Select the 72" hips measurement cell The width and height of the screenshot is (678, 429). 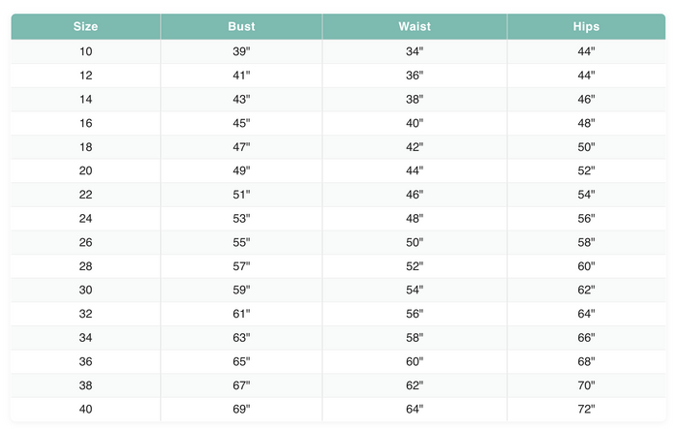[586, 410]
